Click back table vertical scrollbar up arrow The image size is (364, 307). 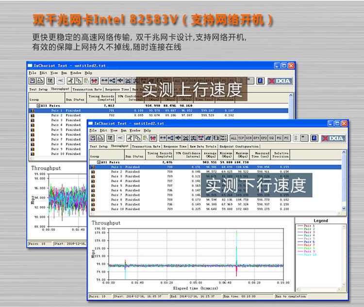click(291, 95)
